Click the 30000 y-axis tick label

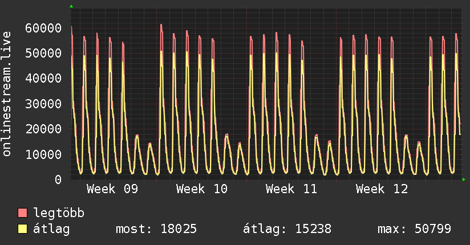[43, 104]
